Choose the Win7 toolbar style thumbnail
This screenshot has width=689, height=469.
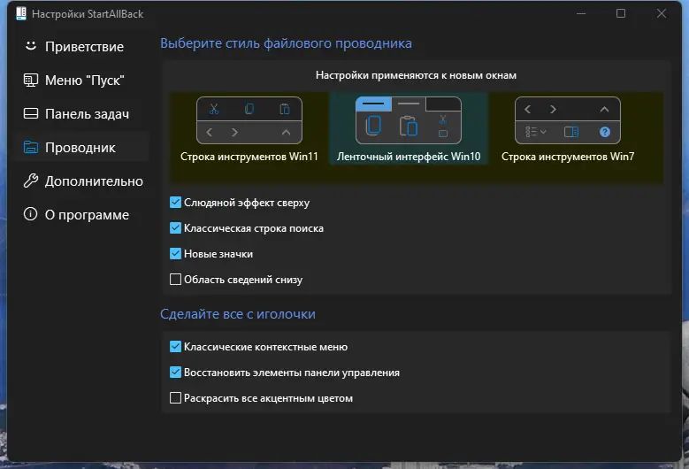click(x=567, y=120)
